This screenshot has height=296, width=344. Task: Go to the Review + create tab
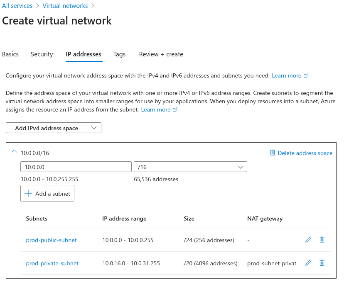click(161, 54)
